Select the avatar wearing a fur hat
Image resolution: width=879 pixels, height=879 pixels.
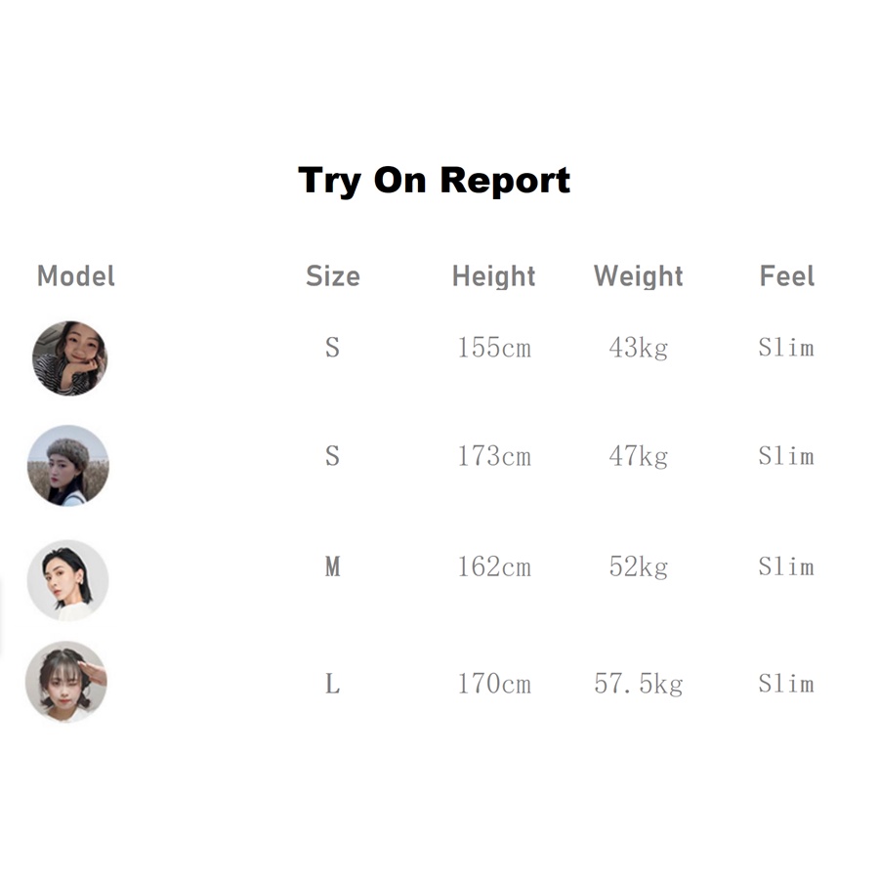(x=67, y=466)
